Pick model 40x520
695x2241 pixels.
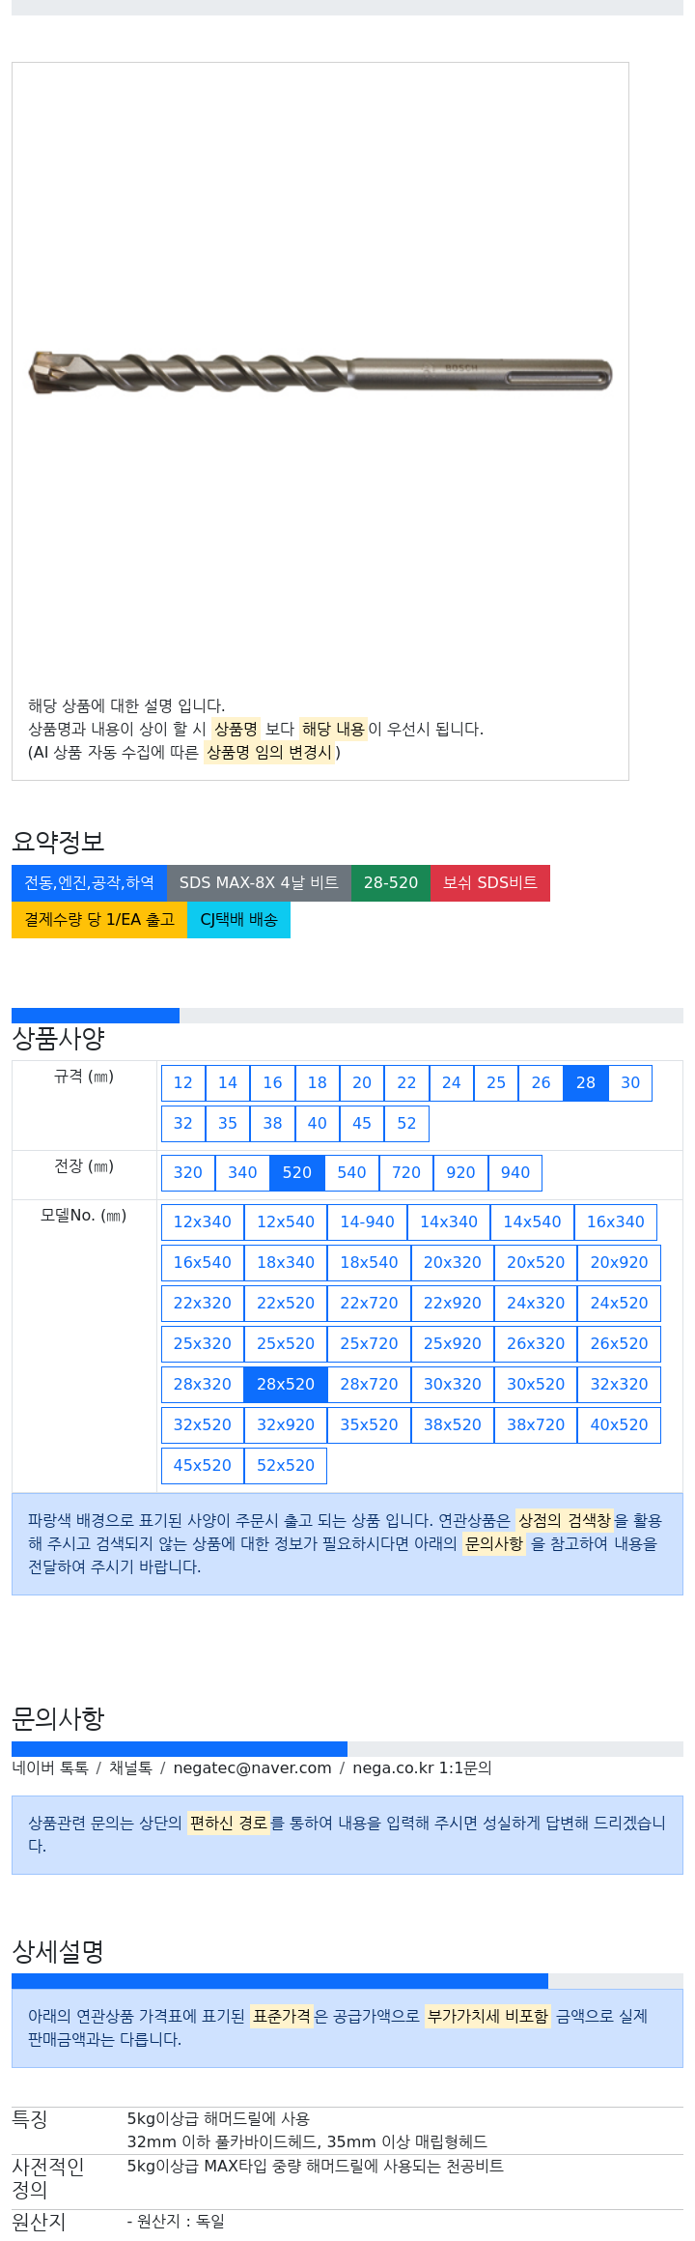click(x=619, y=1424)
